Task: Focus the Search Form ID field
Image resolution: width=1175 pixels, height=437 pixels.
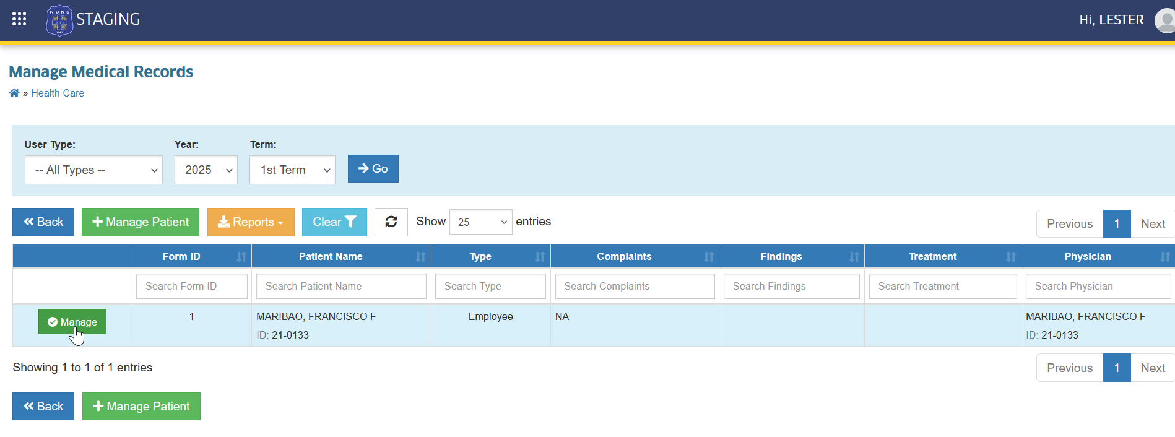Action: (192, 286)
